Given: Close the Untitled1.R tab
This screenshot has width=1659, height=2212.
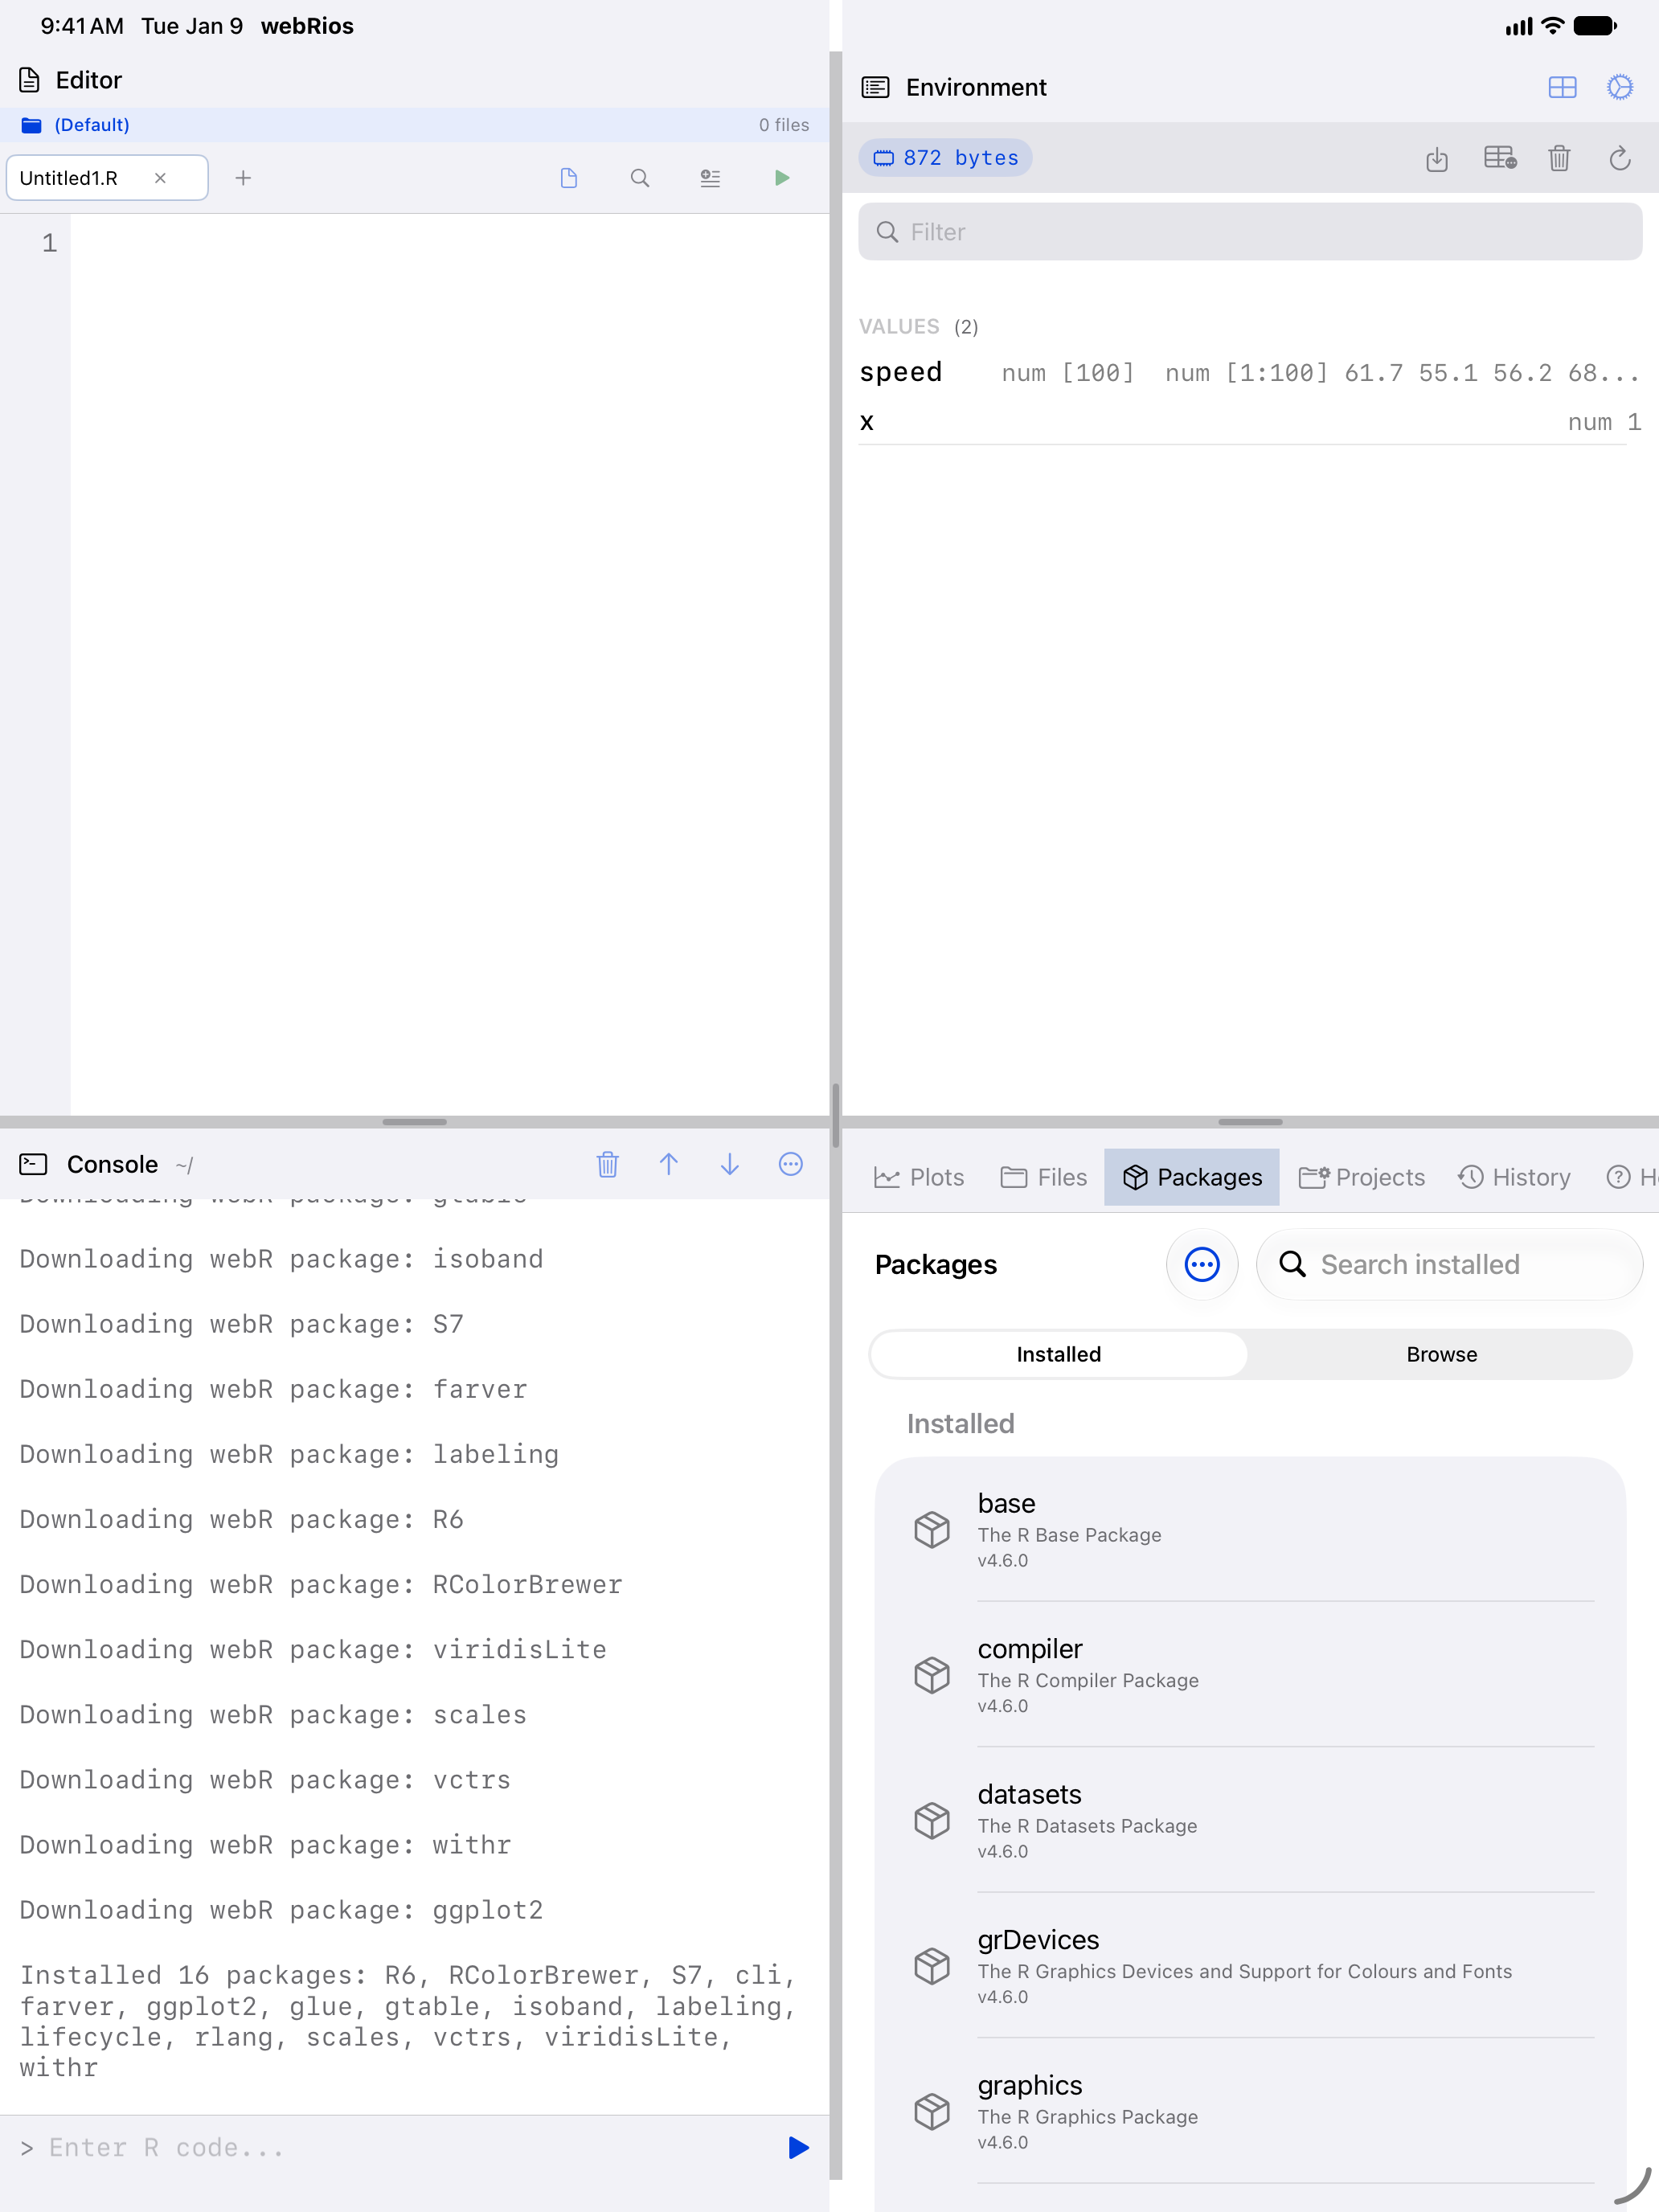Looking at the screenshot, I should pos(160,178).
